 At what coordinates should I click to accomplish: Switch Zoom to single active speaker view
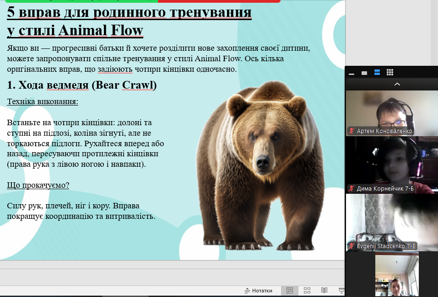click(x=364, y=73)
